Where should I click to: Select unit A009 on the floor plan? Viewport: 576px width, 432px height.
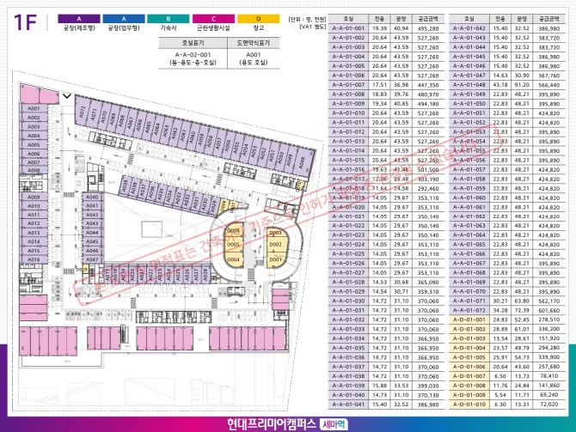34,197
